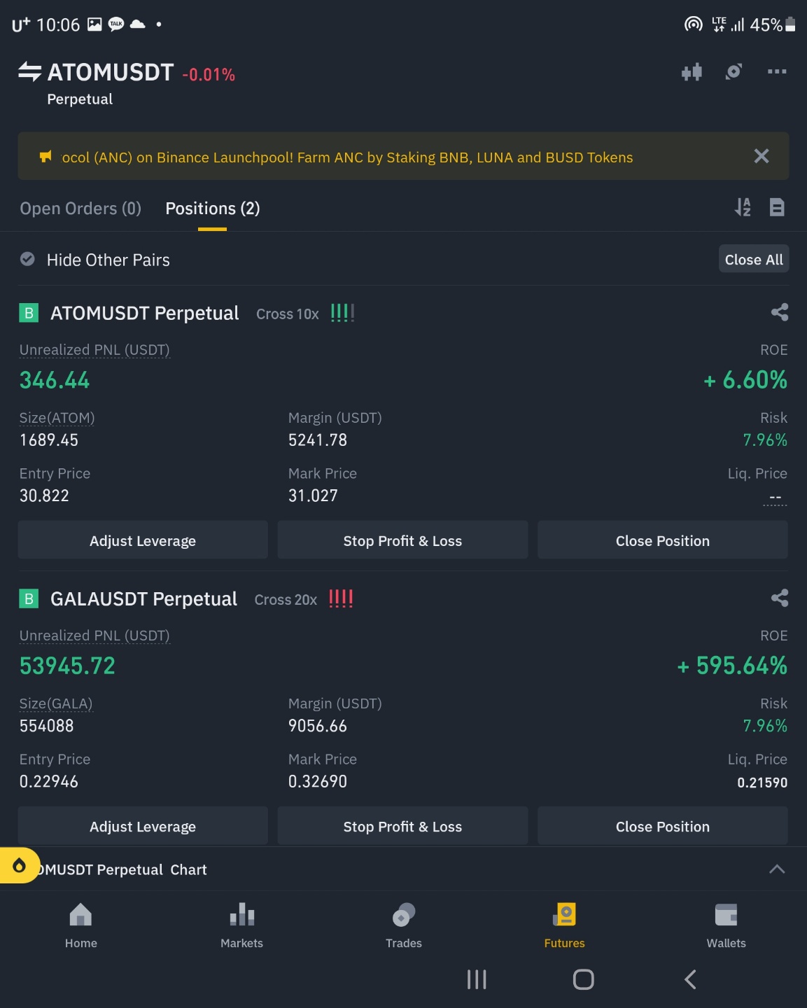
Task: Tap Adjust Leverage for ATOMUSDT position
Action: coord(143,541)
